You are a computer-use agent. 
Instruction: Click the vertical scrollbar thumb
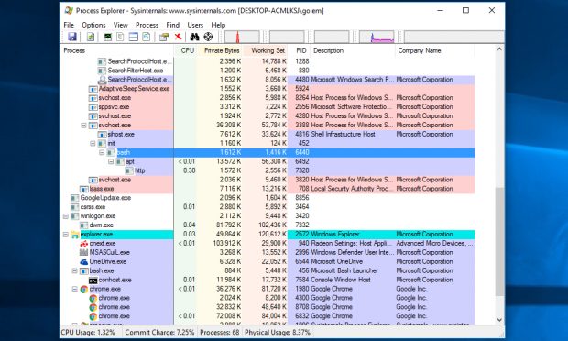[499, 242]
